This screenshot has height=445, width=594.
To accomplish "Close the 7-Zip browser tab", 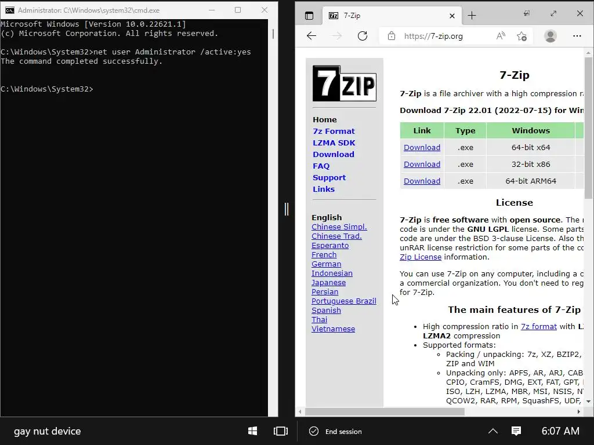I will (x=452, y=16).
